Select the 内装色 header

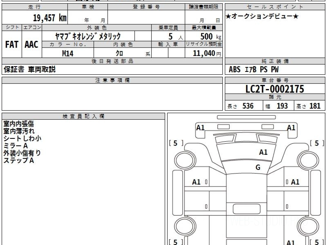pos(123,44)
